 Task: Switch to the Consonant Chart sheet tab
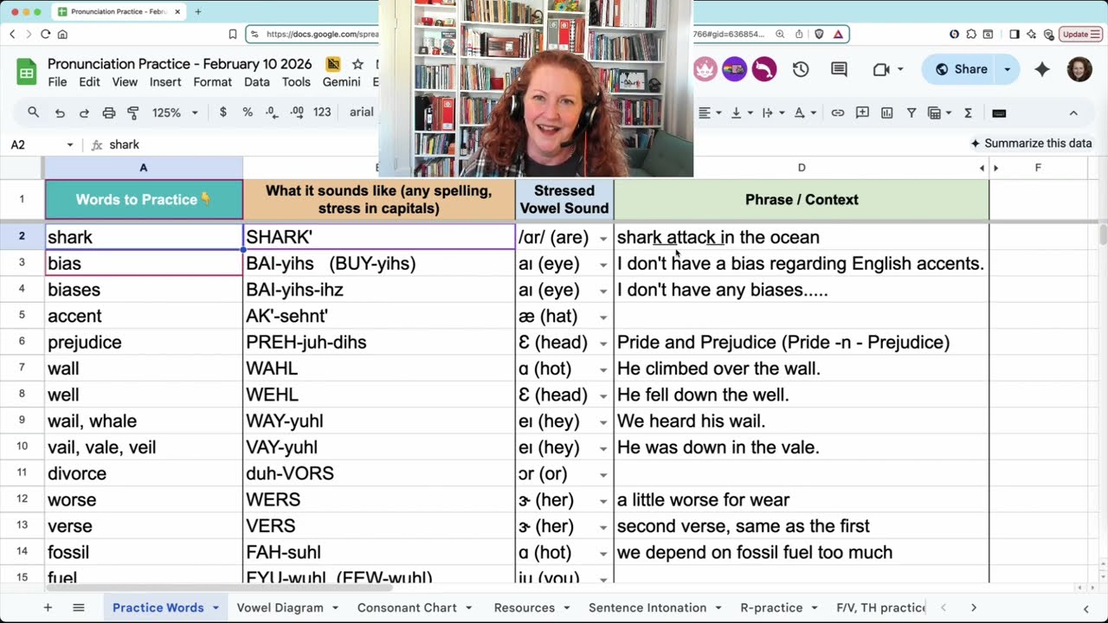point(407,607)
